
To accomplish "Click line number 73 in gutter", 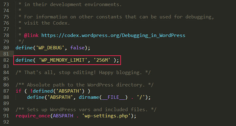I will pyautogui.click(x=6, y=4).
